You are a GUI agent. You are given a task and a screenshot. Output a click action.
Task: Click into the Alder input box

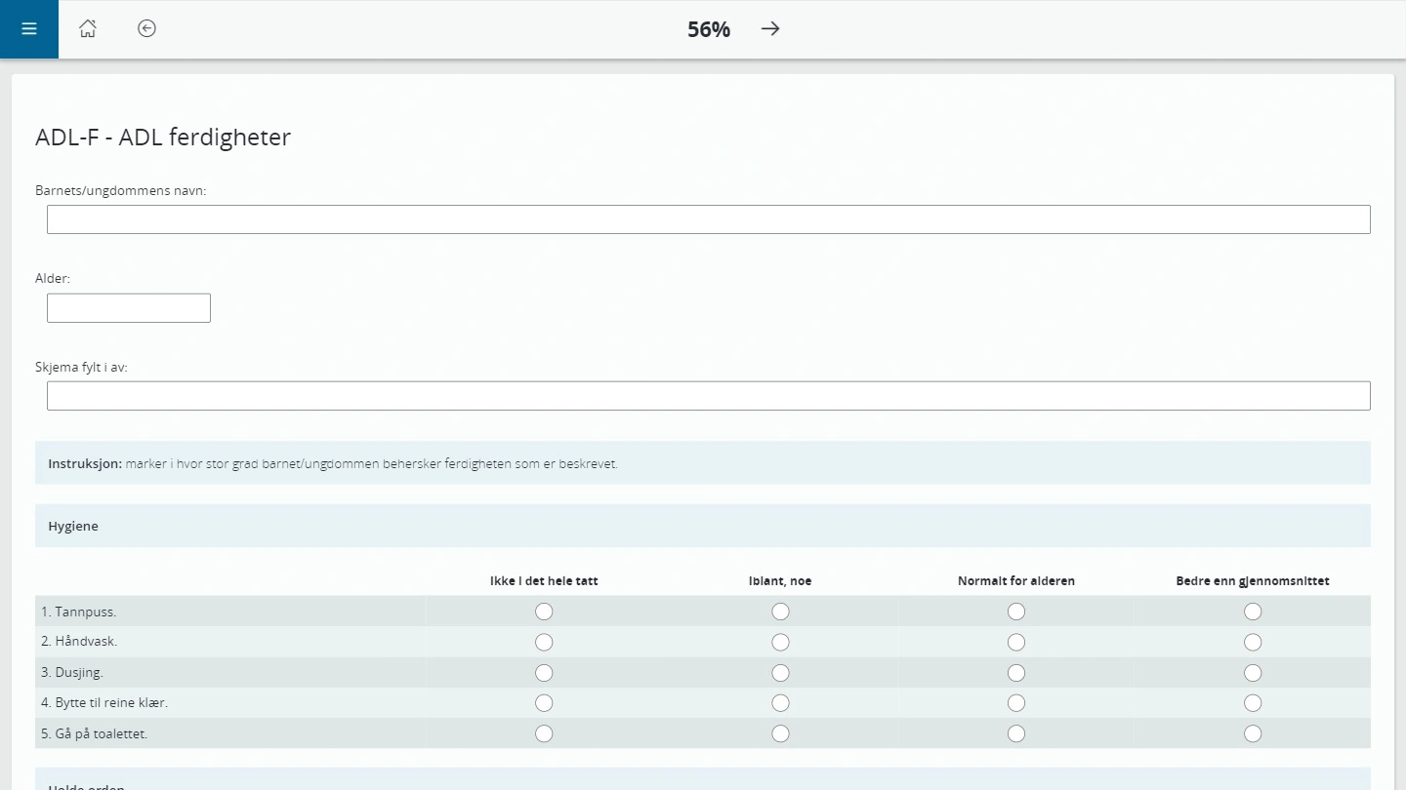[x=129, y=308]
